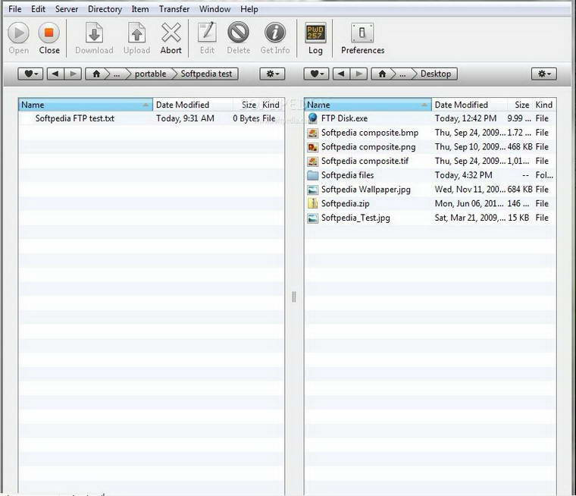Open right pane favorites heart dropdown
The image size is (576, 496).
tap(316, 74)
